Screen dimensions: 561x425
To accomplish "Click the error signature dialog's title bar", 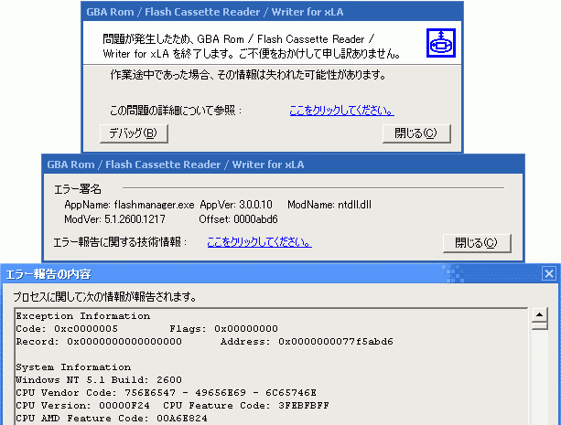I will coord(283,165).
